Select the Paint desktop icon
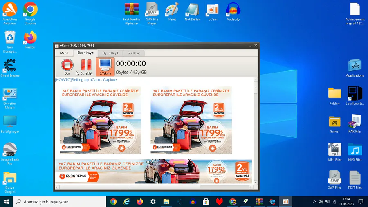This screenshot has height=207, width=368. (172, 12)
